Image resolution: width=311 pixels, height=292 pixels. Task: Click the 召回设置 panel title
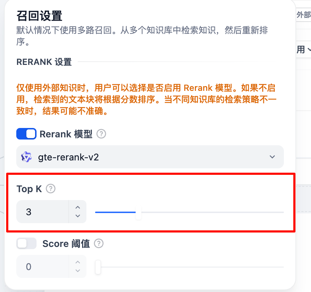click(x=39, y=16)
